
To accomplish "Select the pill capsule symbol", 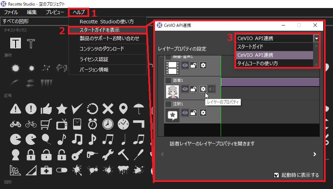I will tap(62, 170).
